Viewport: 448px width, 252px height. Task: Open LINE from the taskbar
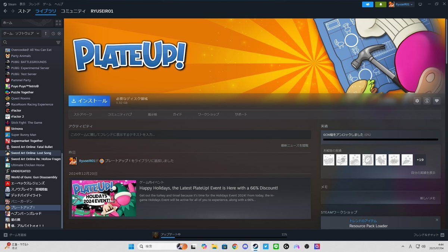(x=276, y=246)
